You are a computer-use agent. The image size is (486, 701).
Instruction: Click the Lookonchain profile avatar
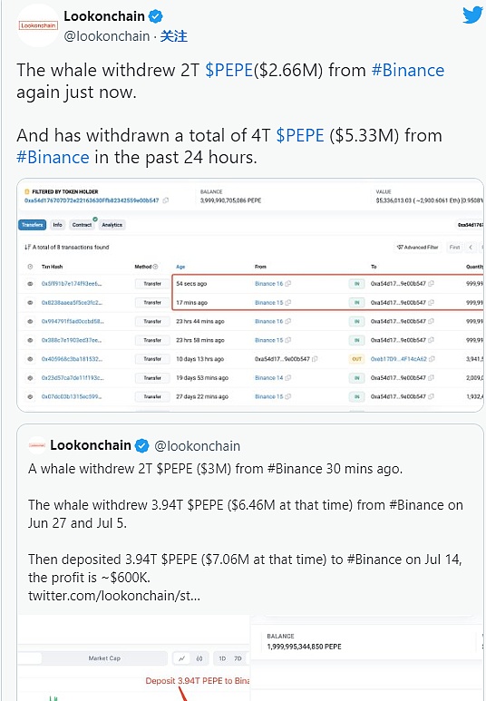point(38,26)
